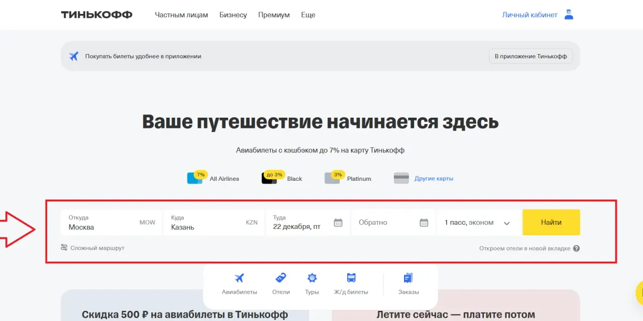The image size is (643, 321).
Task: Click the calendar icon in Обратно field
Action: coord(424,223)
